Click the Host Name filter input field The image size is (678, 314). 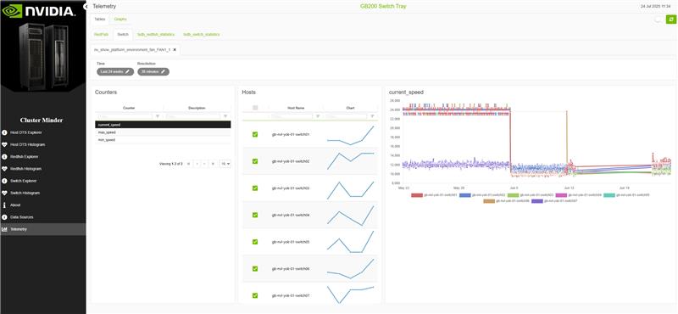(x=292, y=116)
